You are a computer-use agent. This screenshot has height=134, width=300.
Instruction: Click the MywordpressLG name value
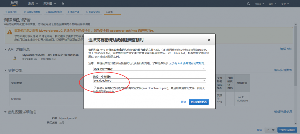[68, 118]
